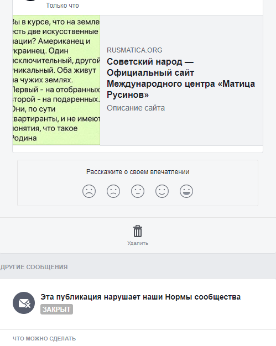
Task: Click the RUSMATICA.ORG domain text
Action: [134, 50]
